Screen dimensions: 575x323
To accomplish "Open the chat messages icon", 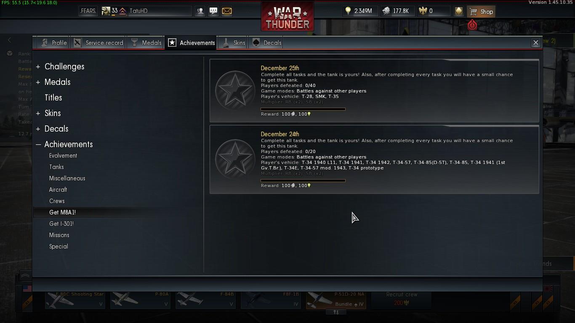I will pos(213,11).
